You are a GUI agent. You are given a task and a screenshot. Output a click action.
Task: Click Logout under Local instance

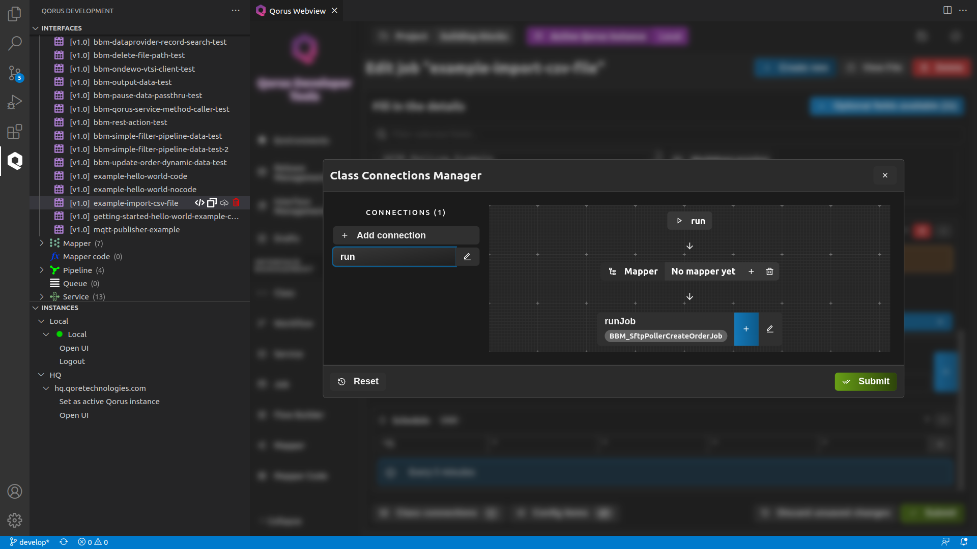[72, 361]
